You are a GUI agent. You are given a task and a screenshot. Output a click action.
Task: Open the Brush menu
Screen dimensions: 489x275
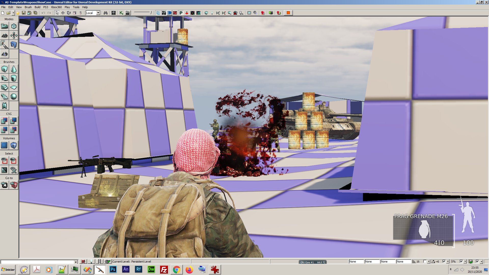28,7
